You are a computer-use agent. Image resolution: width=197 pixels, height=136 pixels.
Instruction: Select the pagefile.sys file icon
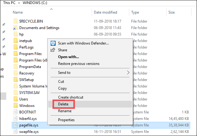[x=16, y=125]
